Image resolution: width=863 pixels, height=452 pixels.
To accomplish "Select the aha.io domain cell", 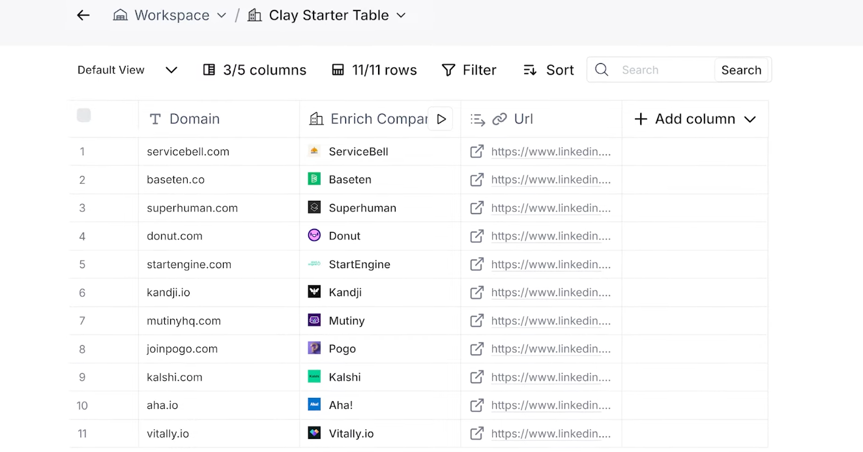I will click(219, 405).
